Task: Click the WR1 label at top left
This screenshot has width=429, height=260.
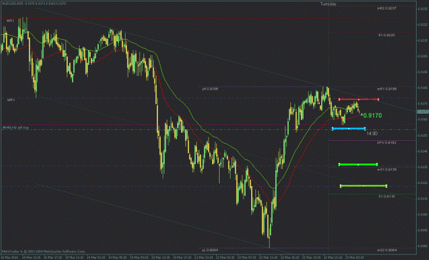Action: 10,21
